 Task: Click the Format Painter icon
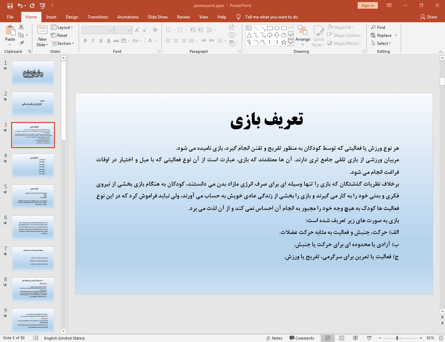(21, 43)
